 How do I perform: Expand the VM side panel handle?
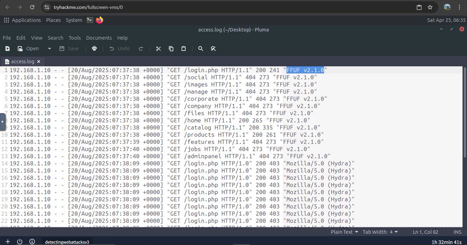[x=2, y=121]
